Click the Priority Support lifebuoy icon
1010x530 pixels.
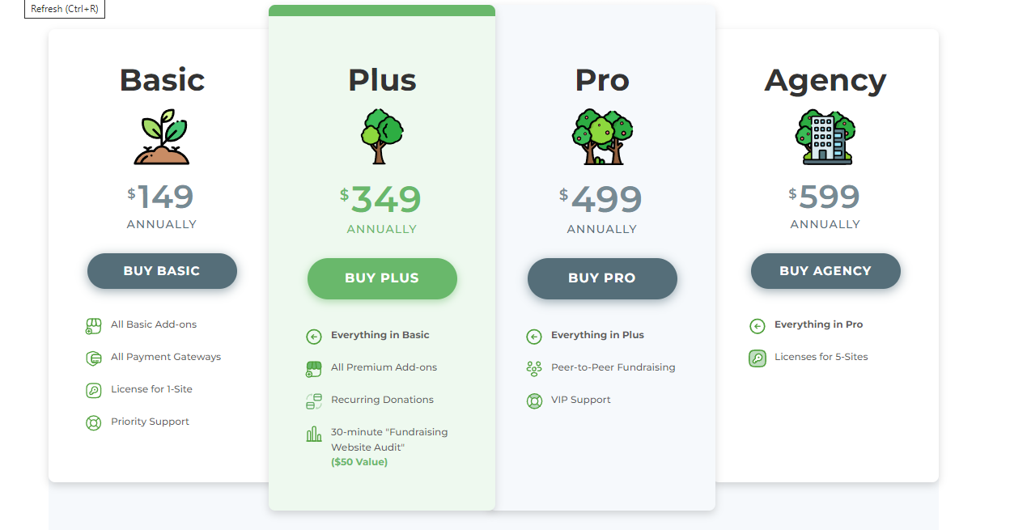pyautogui.click(x=94, y=422)
